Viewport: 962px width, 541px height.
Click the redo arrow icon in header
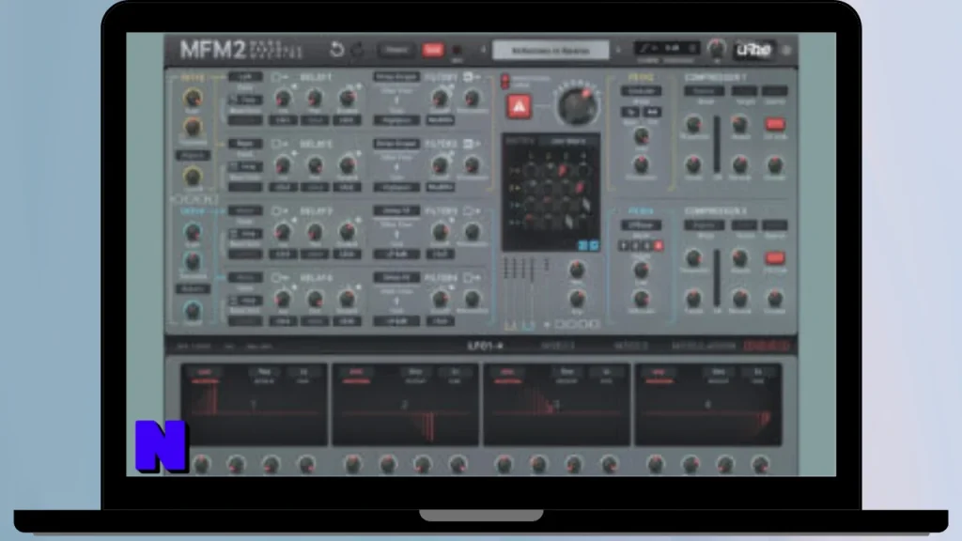pyautogui.click(x=357, y=50)
